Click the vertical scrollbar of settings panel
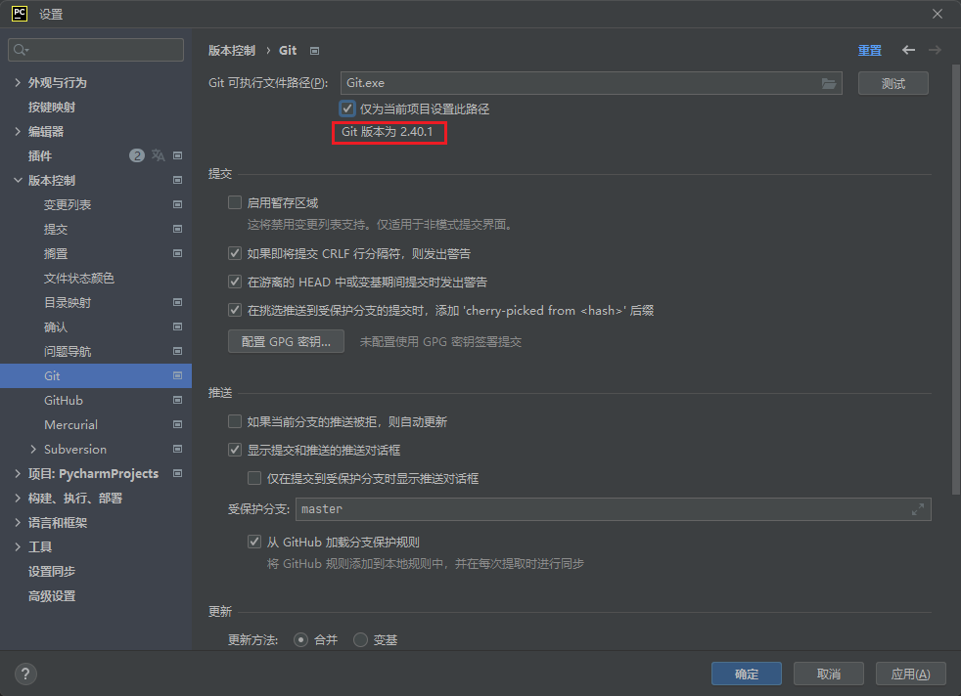Image resolution: width=961 pixels, height=696 pixels. pos(955,279)
